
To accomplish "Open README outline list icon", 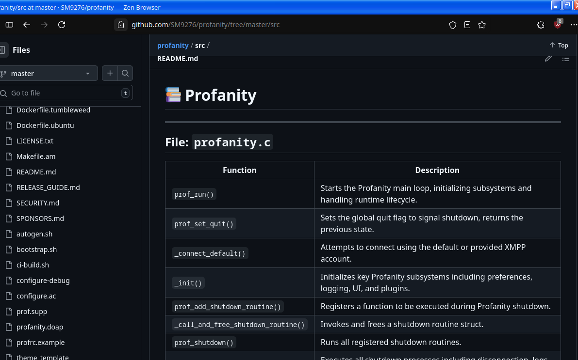I will pyautogui.click(x=566, y=59).
